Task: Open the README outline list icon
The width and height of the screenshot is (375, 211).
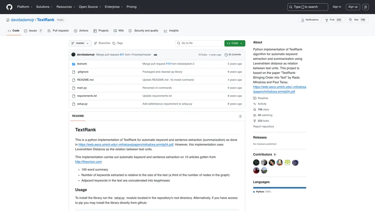Action: [240, 116]
